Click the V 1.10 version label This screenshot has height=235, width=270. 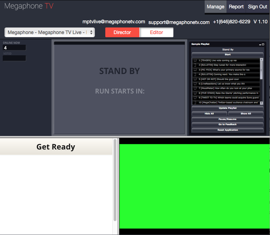point(261,22)
